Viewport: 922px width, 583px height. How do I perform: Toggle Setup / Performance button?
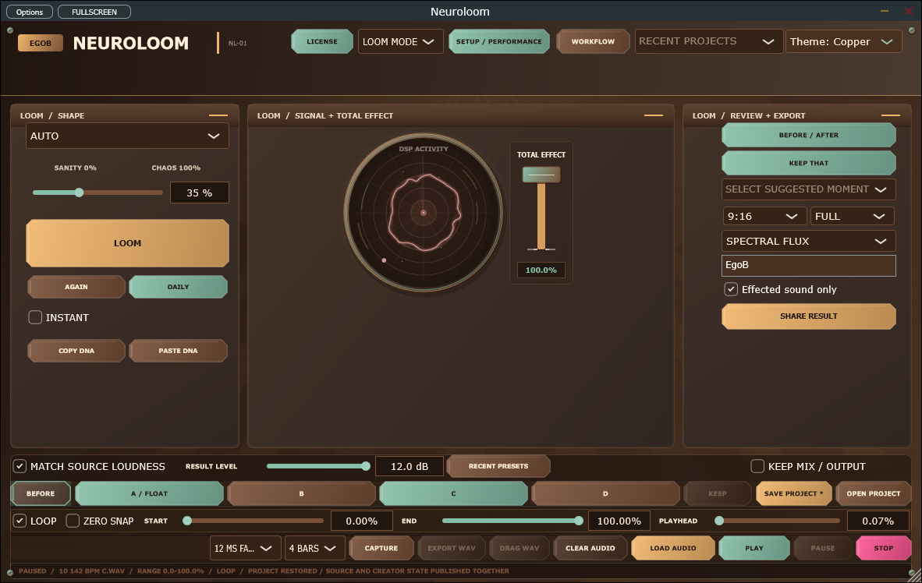tap(498, 41)
